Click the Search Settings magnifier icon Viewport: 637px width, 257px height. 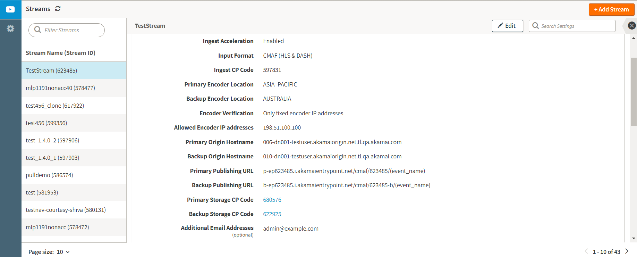[x=535, y=26]
